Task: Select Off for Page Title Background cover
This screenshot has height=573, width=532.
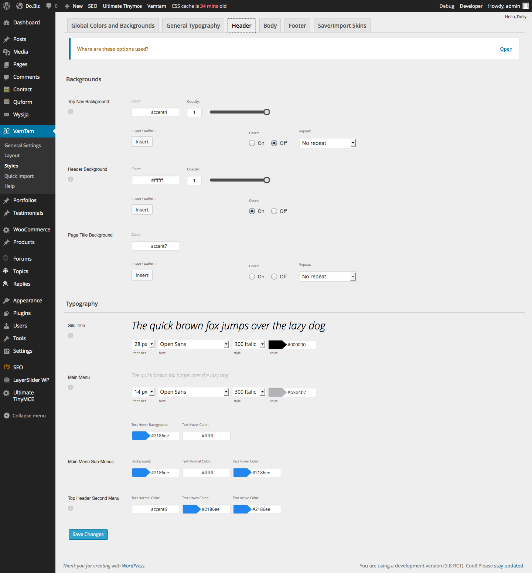Action: coord(274,277)
